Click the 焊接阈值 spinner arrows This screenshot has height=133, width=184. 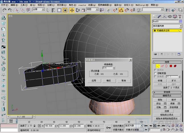pyautogui.click(x=114, y=68)
